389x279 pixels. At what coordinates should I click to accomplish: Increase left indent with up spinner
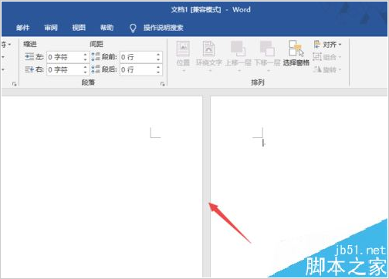(x=86, y=55)
